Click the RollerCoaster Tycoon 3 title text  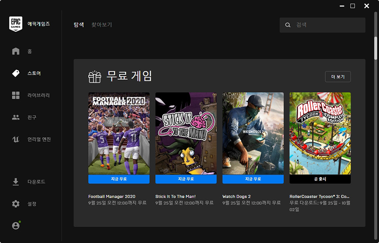tap(320, 197)
